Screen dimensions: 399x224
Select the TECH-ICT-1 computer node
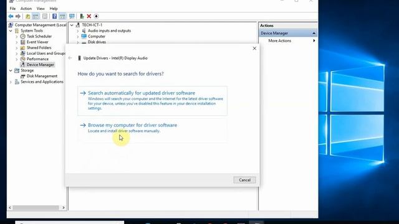coord(92,25)
